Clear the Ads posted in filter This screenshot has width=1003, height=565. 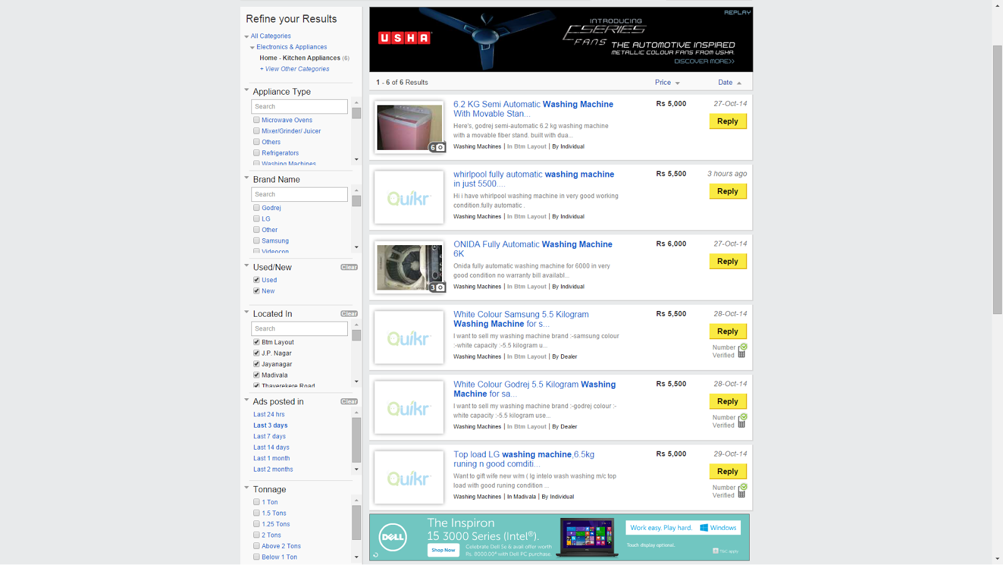349,401
